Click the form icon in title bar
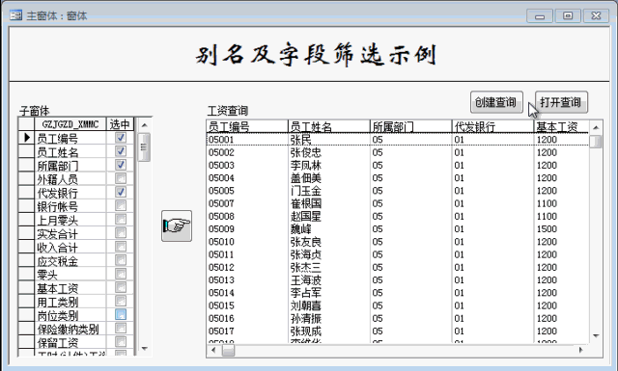The height and width of the screenshot is (371, 618). point(15,15)
